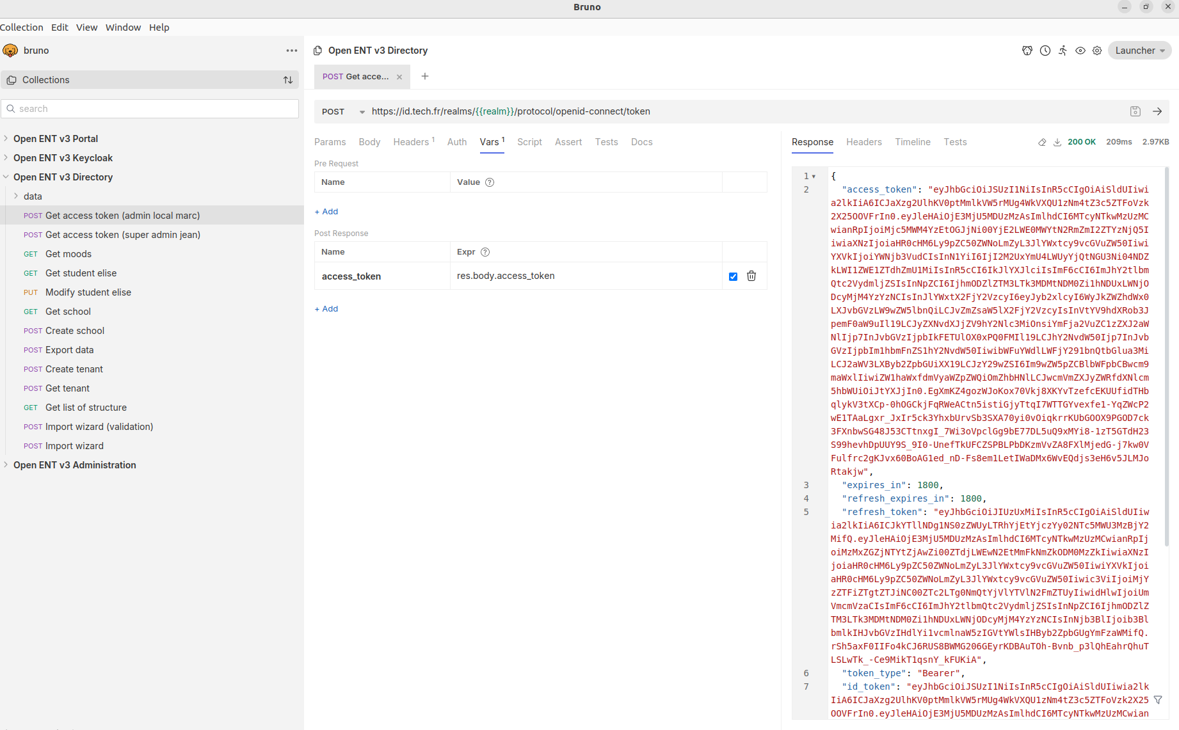The height and width of the screenshot is (730, 1179).
Task: Click the request URL field
Action: click(746, 111)
